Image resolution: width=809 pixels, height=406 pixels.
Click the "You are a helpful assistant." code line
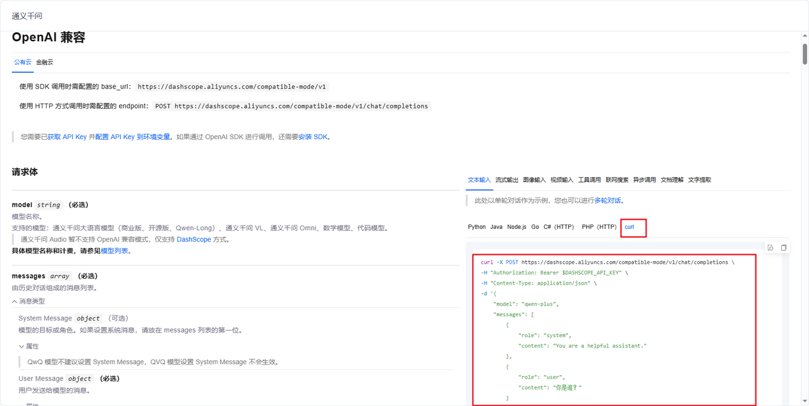click(583, 346)
